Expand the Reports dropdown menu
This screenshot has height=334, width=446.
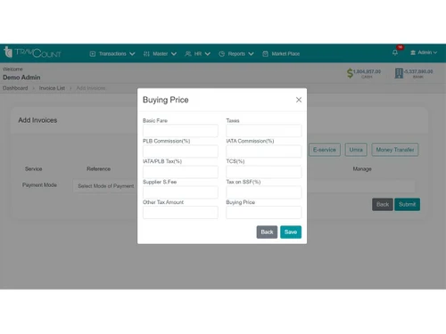(x=251, y=53)
